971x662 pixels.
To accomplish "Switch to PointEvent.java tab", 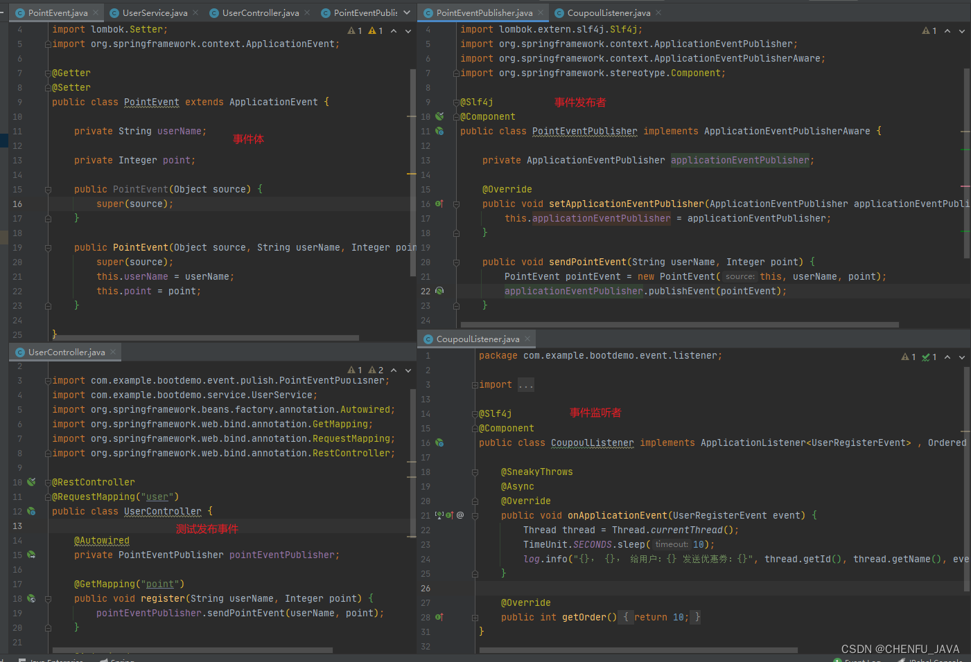I will [x=58, y=12].
